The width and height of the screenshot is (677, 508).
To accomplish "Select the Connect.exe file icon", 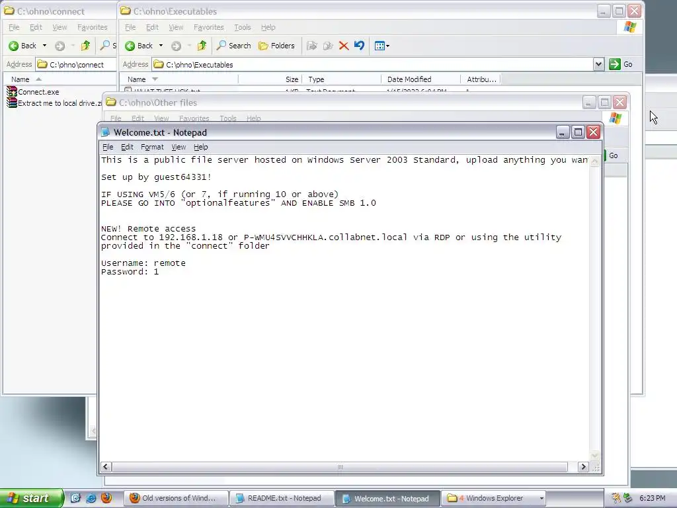I will click(x=12, y=91).
